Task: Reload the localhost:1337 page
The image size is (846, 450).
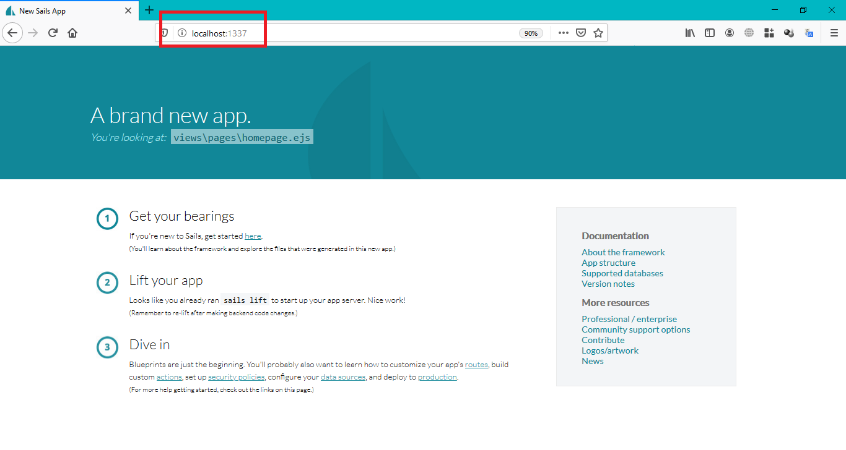Action: click(x=53, y=33)
